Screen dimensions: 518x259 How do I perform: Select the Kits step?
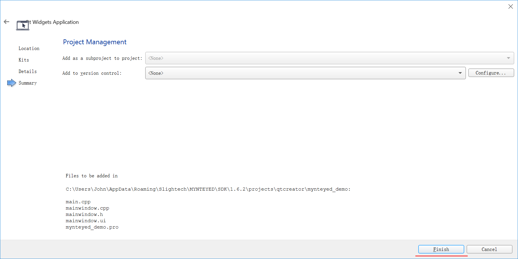pos(24,60)
